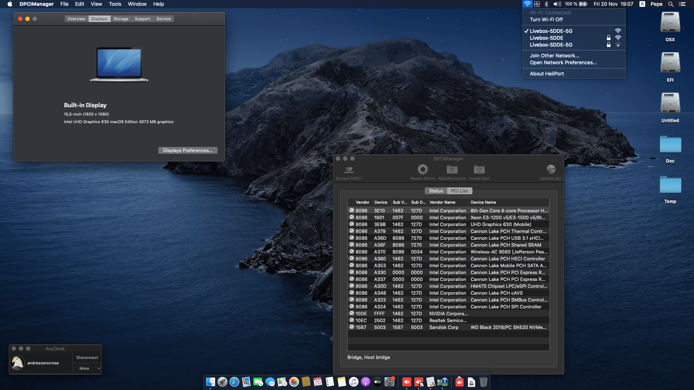
Task: Open the Wi-Fi status menu icon
Action: coord(527,4)
